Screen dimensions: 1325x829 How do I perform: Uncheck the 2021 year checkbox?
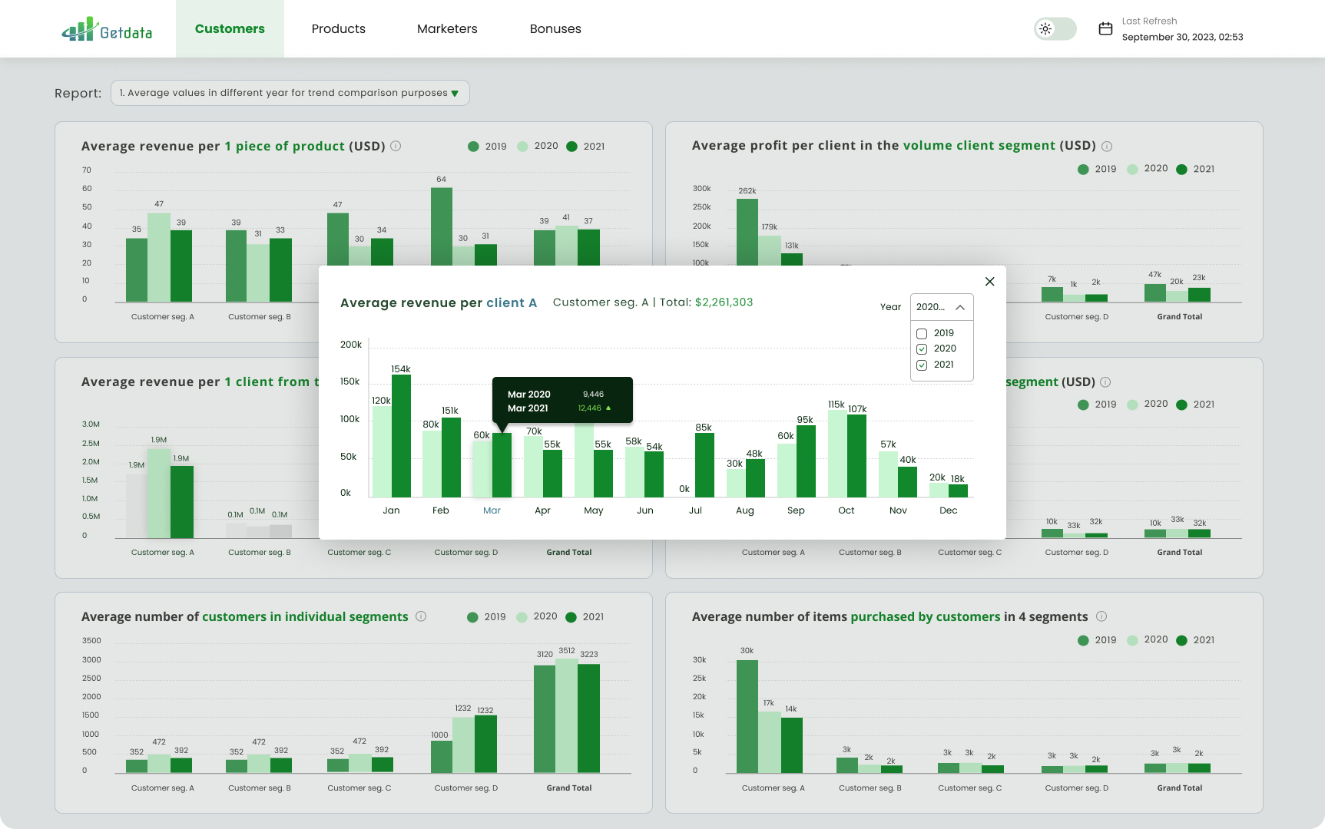tap(922, 365)
